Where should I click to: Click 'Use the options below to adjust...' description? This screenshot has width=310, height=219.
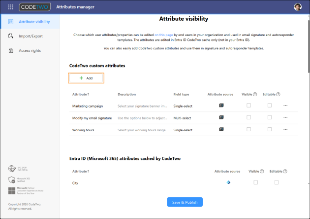[x=142, y=118]
